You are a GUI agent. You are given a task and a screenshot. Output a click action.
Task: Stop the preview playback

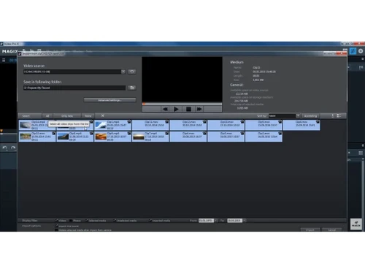pyautogui.click(x=188, y=109)
